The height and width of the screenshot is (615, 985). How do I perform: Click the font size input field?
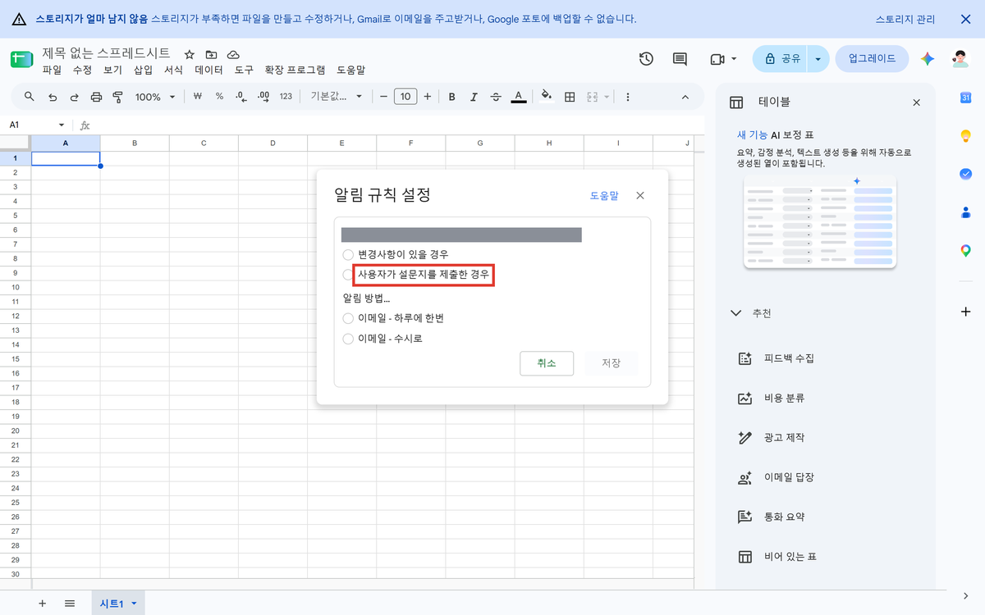[x=405, y=97]
